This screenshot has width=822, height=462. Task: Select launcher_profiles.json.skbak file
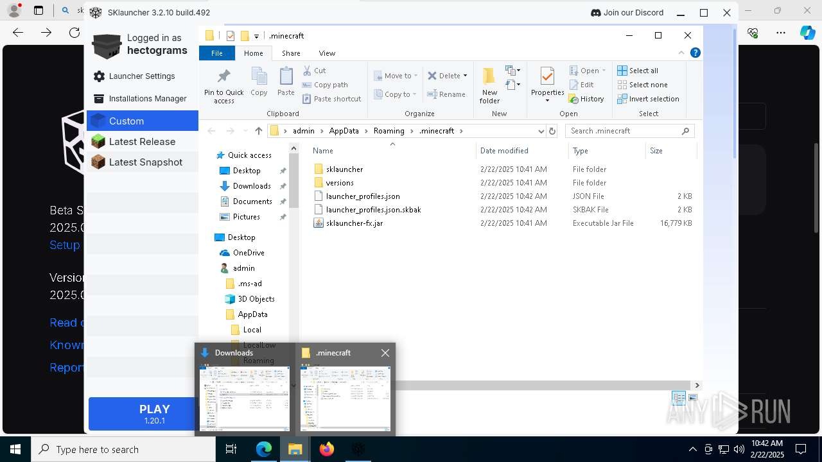point(374,210)
